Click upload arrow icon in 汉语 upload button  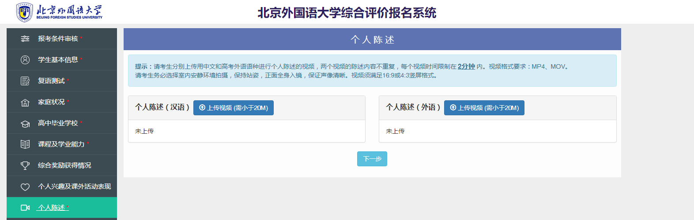[x=202, y=108]
